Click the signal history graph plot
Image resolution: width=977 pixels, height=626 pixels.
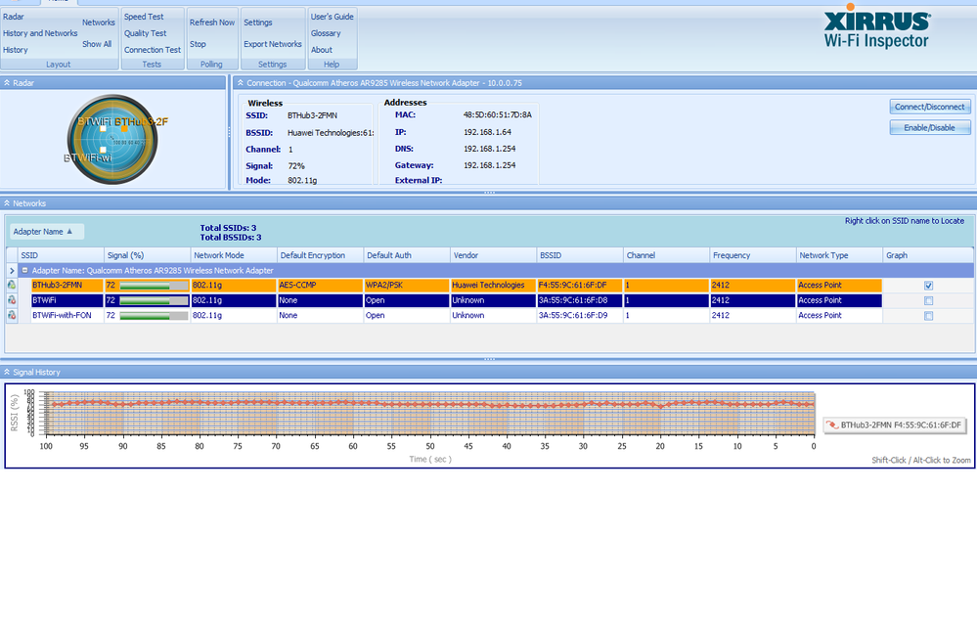[x=430, y=413]
